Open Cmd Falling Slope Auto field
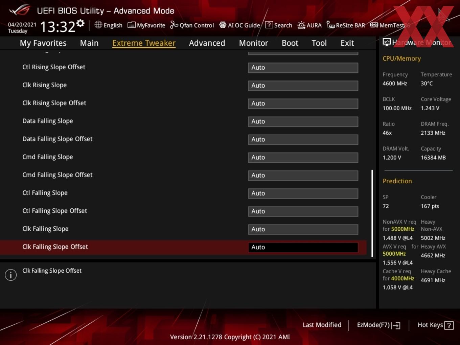Screen dimensions: 460x345 tap(303, 157)
